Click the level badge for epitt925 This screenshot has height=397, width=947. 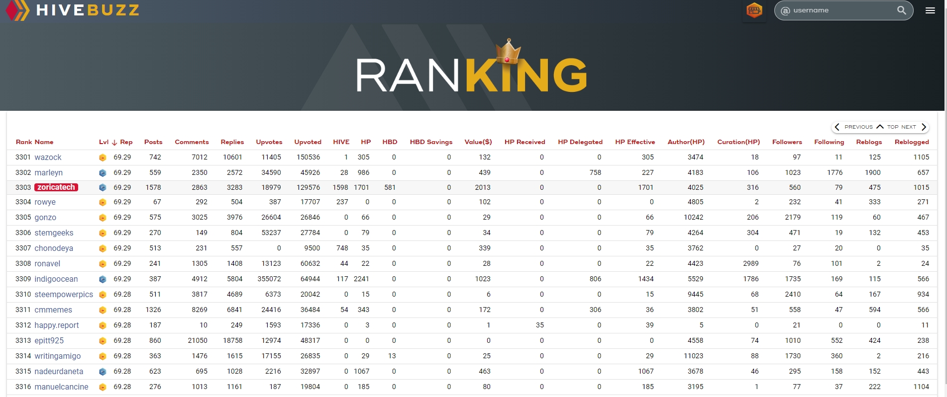103,341
